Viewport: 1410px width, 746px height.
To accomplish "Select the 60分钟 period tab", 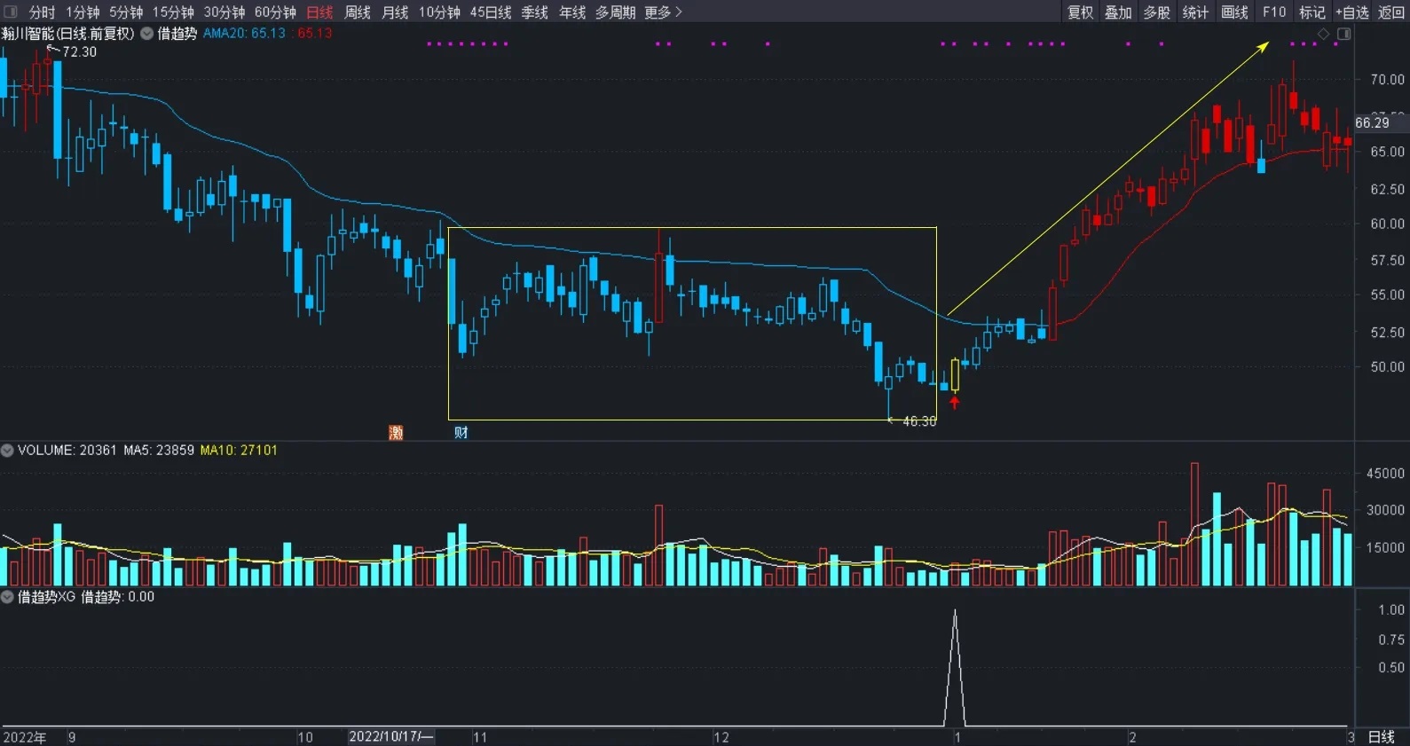I will pyautogui.click(x=275, y=12).
